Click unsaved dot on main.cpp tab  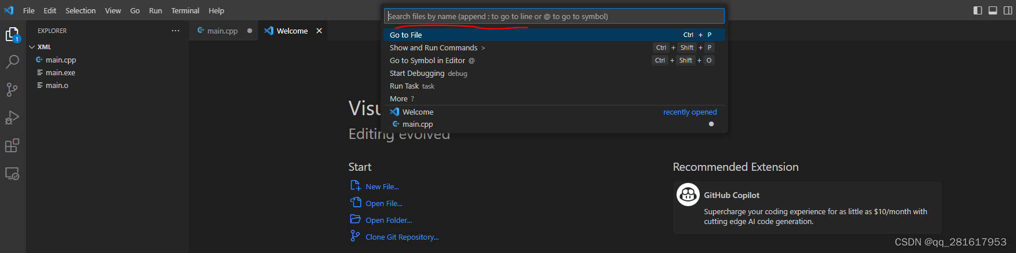point(250,31)
